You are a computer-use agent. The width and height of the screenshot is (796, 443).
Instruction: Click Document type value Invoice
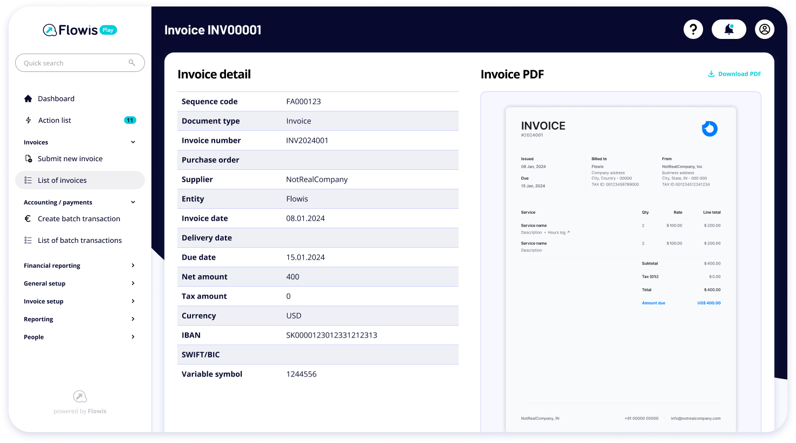(298, 121)
